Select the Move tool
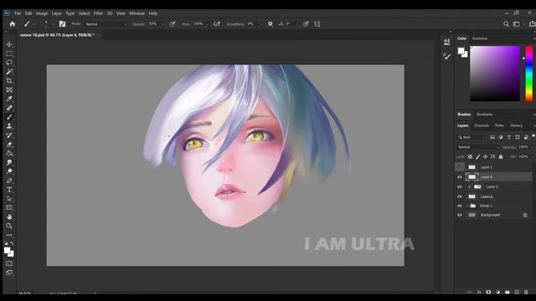The image size is (536, 301). coord(9,44)
